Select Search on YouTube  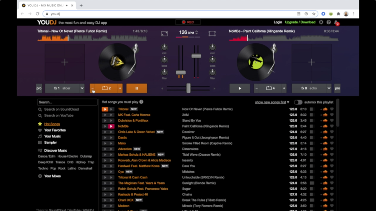coord(59,115)
